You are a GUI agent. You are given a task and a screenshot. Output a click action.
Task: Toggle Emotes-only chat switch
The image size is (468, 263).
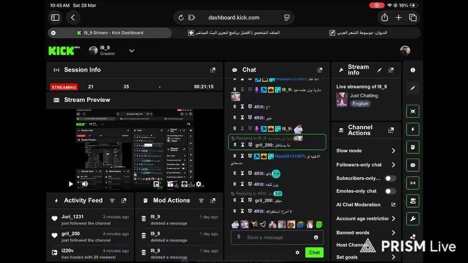[390, 191]
